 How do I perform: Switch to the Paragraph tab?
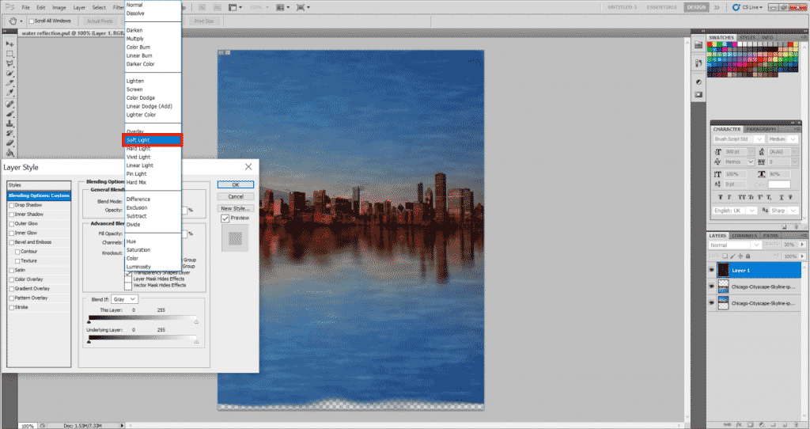pos(761,129)
